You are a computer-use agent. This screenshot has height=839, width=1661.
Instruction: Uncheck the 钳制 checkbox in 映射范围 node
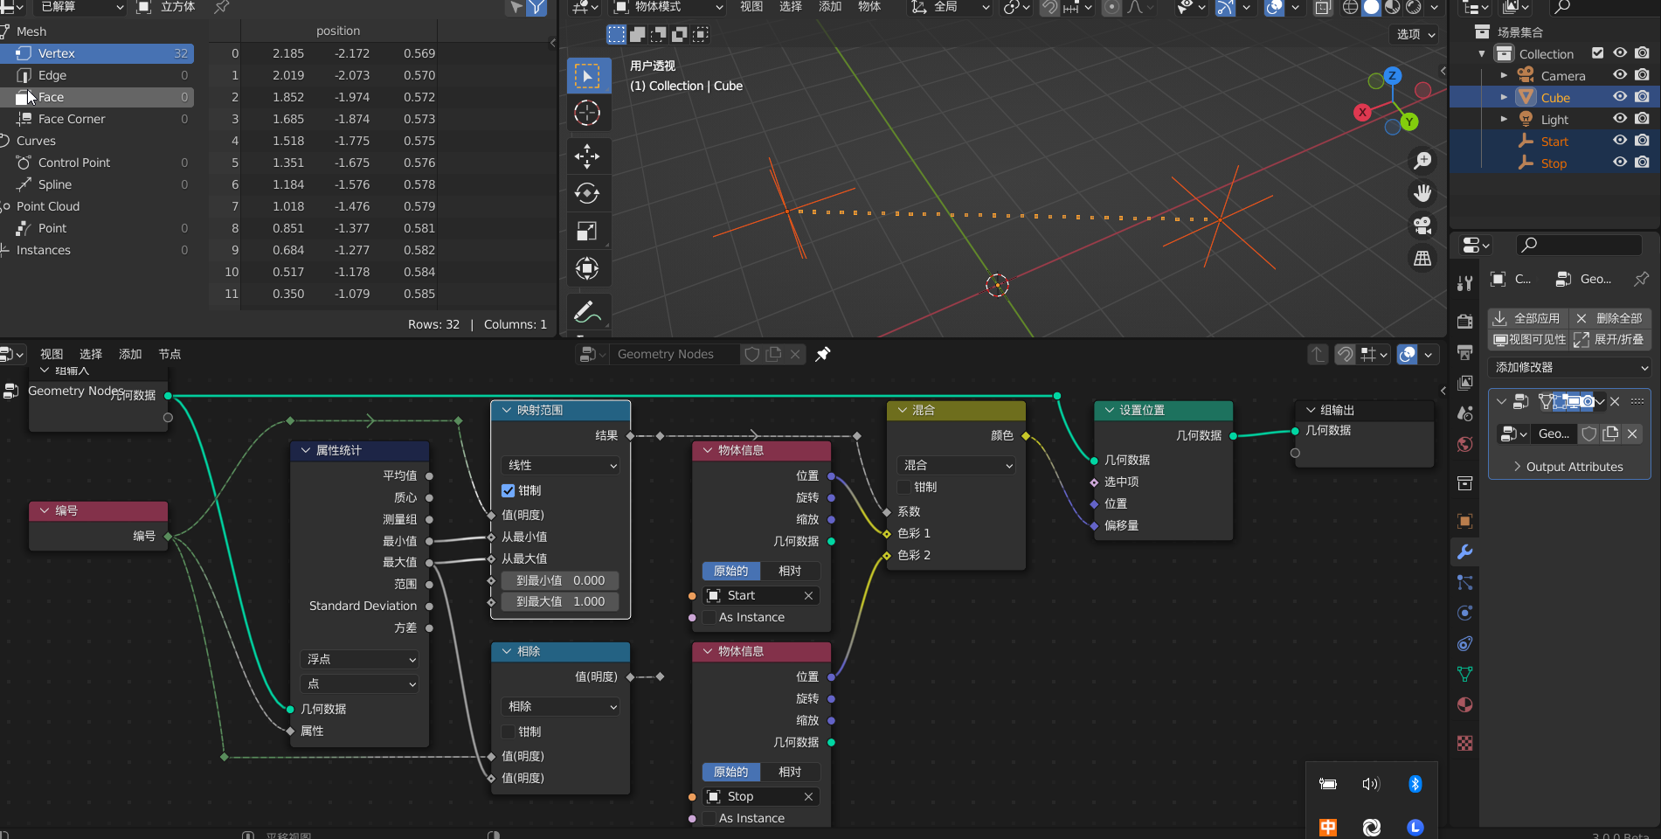click(509, 490)
